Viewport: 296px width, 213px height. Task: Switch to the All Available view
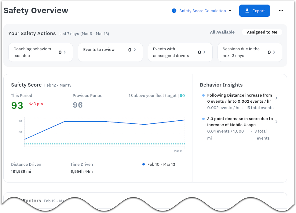coord(222,32)
